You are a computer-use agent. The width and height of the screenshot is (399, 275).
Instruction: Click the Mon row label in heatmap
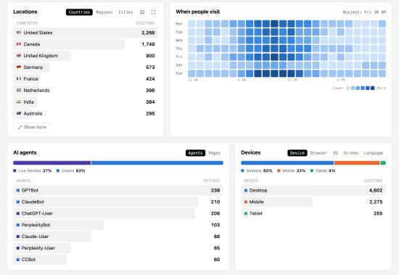[179, 24]
